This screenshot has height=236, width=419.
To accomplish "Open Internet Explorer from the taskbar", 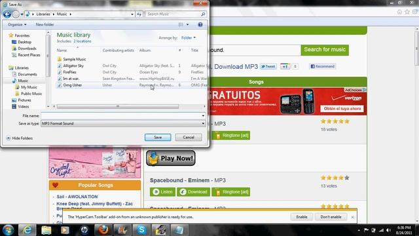I will coord(27,230).
